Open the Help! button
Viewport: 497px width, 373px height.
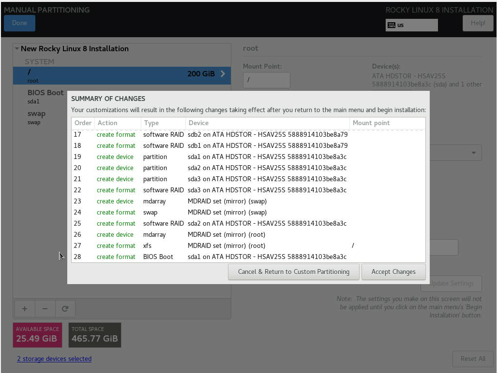[478, 23]
